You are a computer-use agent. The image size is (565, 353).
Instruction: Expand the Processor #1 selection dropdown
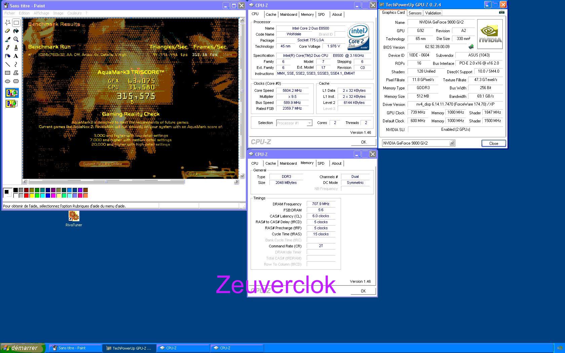click(x=309, y=123)
